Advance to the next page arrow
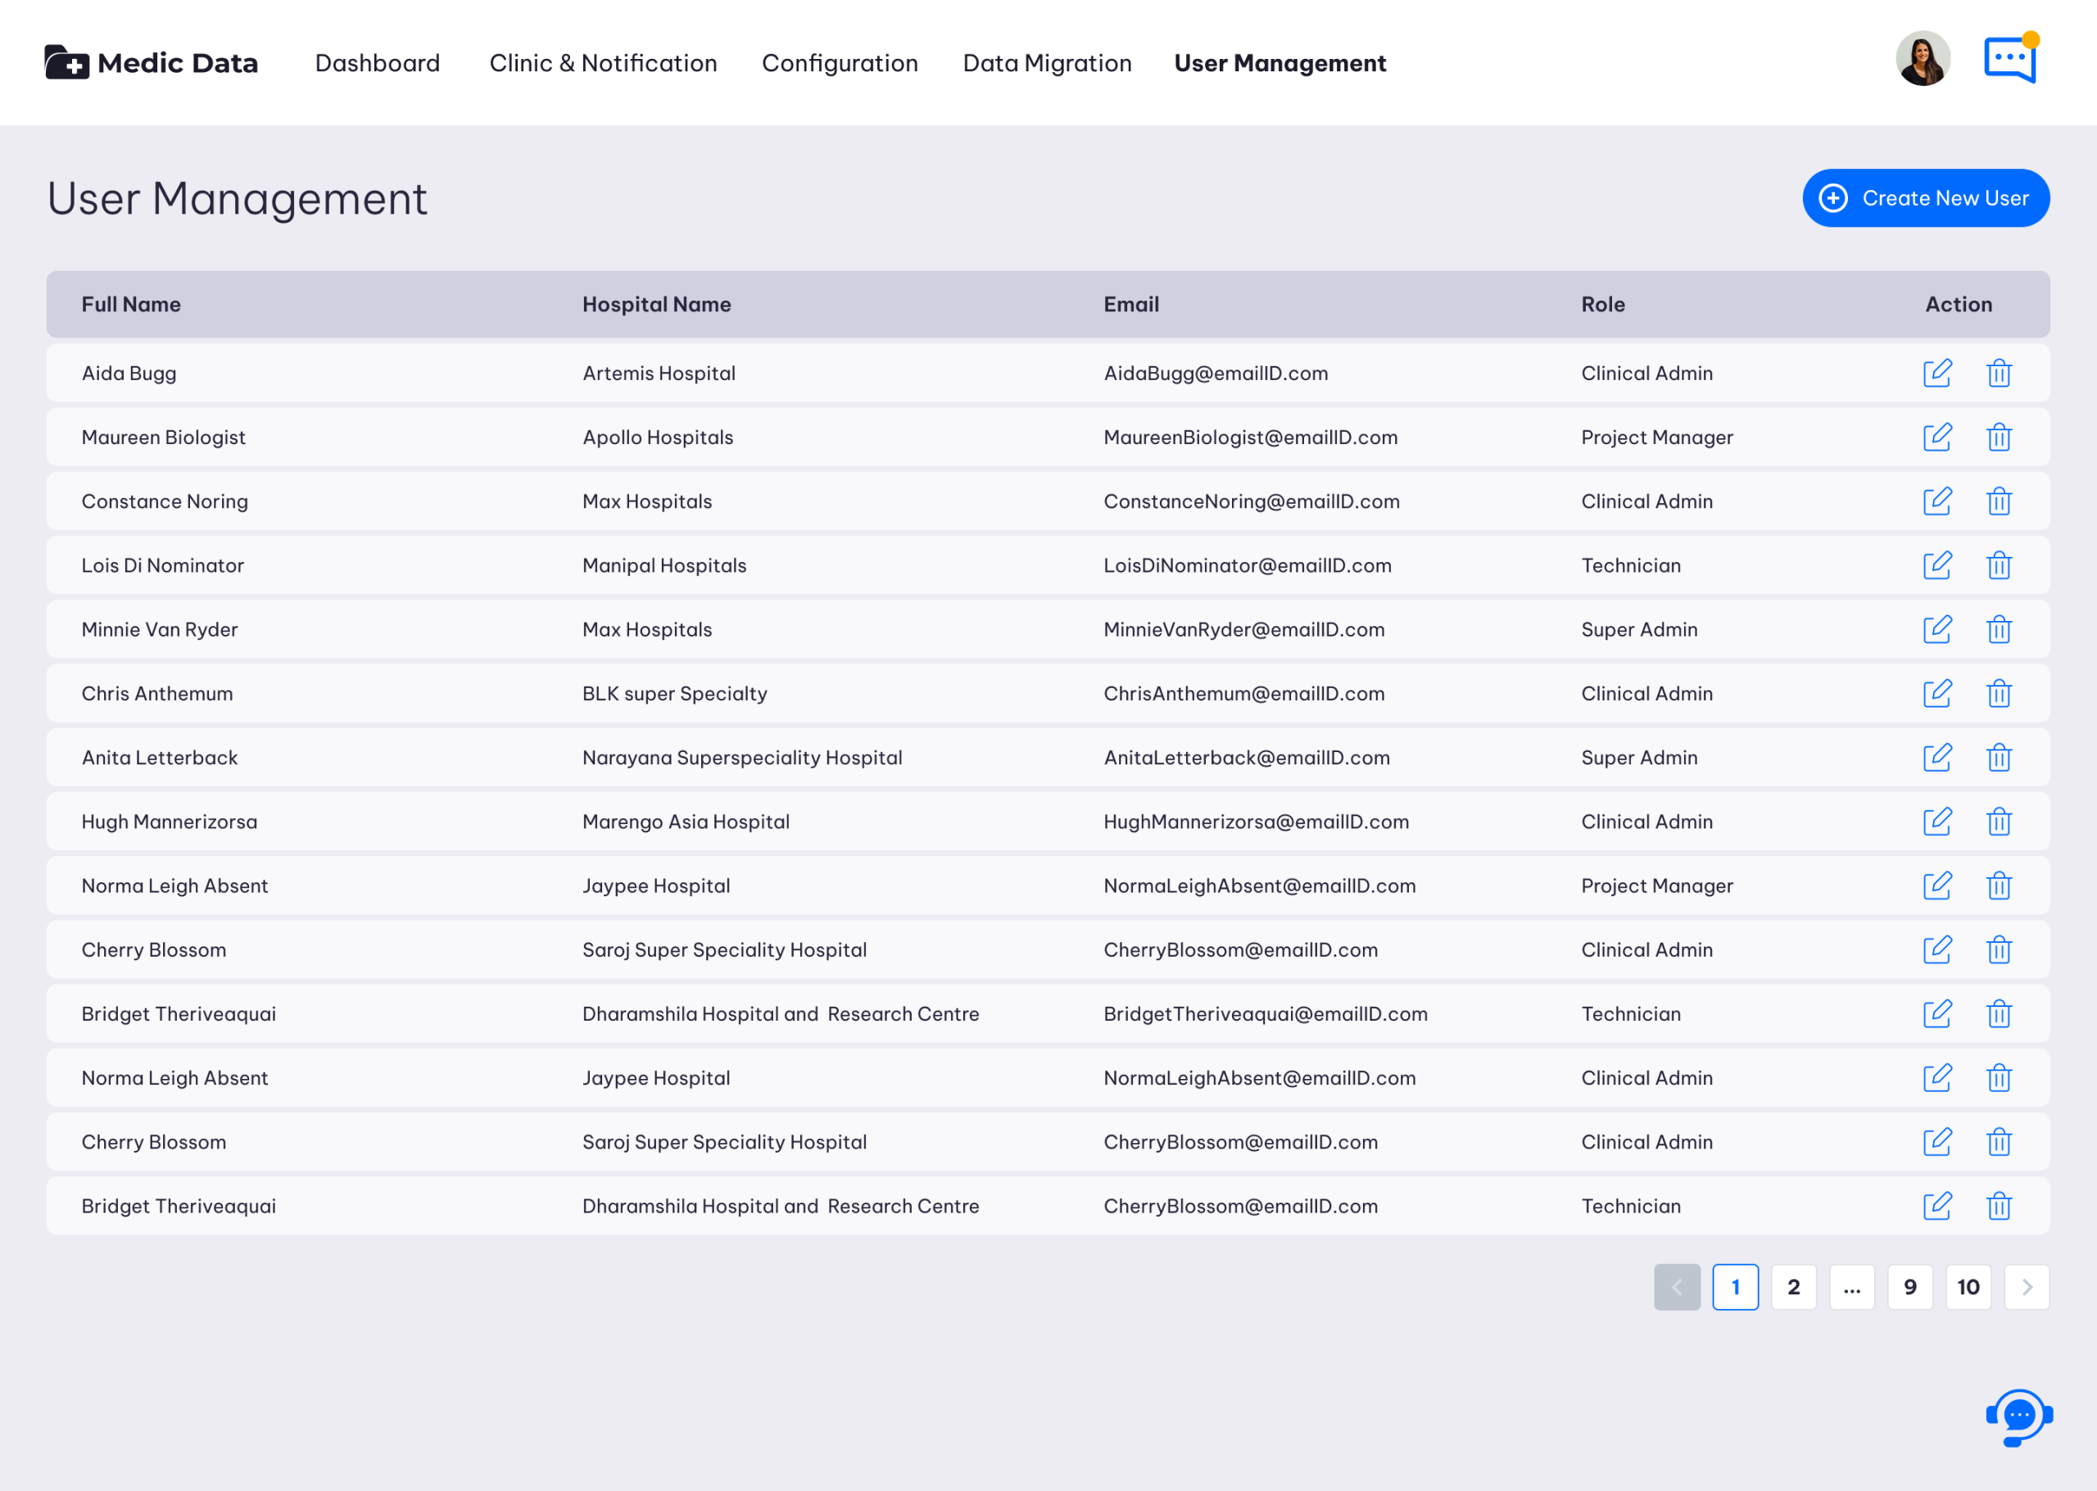2097x1491 pixels. tap(2027, 1287)
